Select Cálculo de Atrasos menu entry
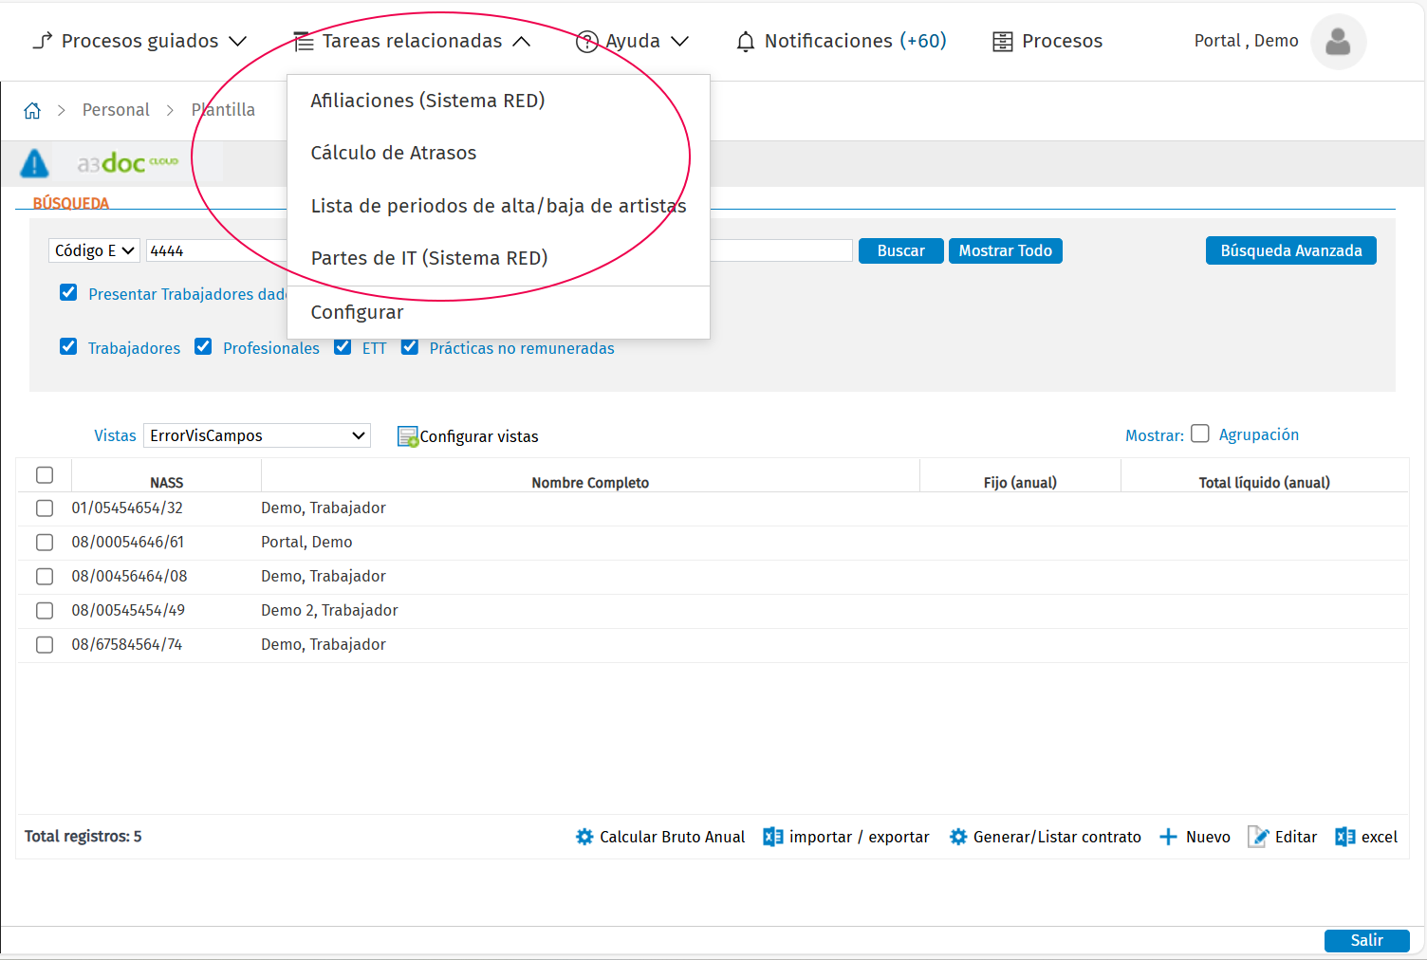This screenshot has height=960, width=1427. coord(393,153)
